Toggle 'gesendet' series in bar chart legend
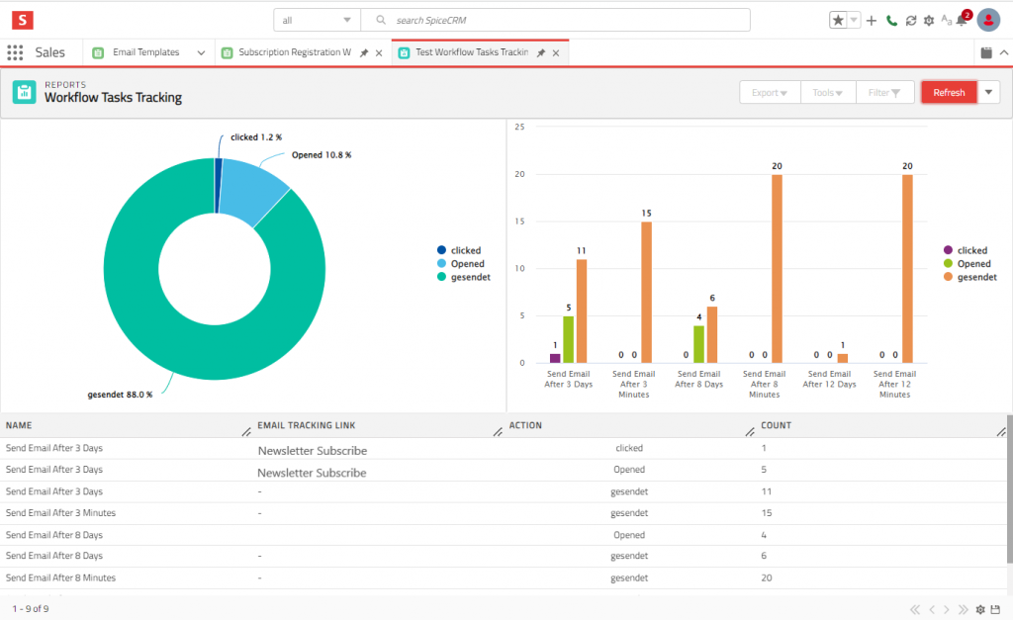The width and height of the screenshot is (1013, 620). (x=975, y=278)
